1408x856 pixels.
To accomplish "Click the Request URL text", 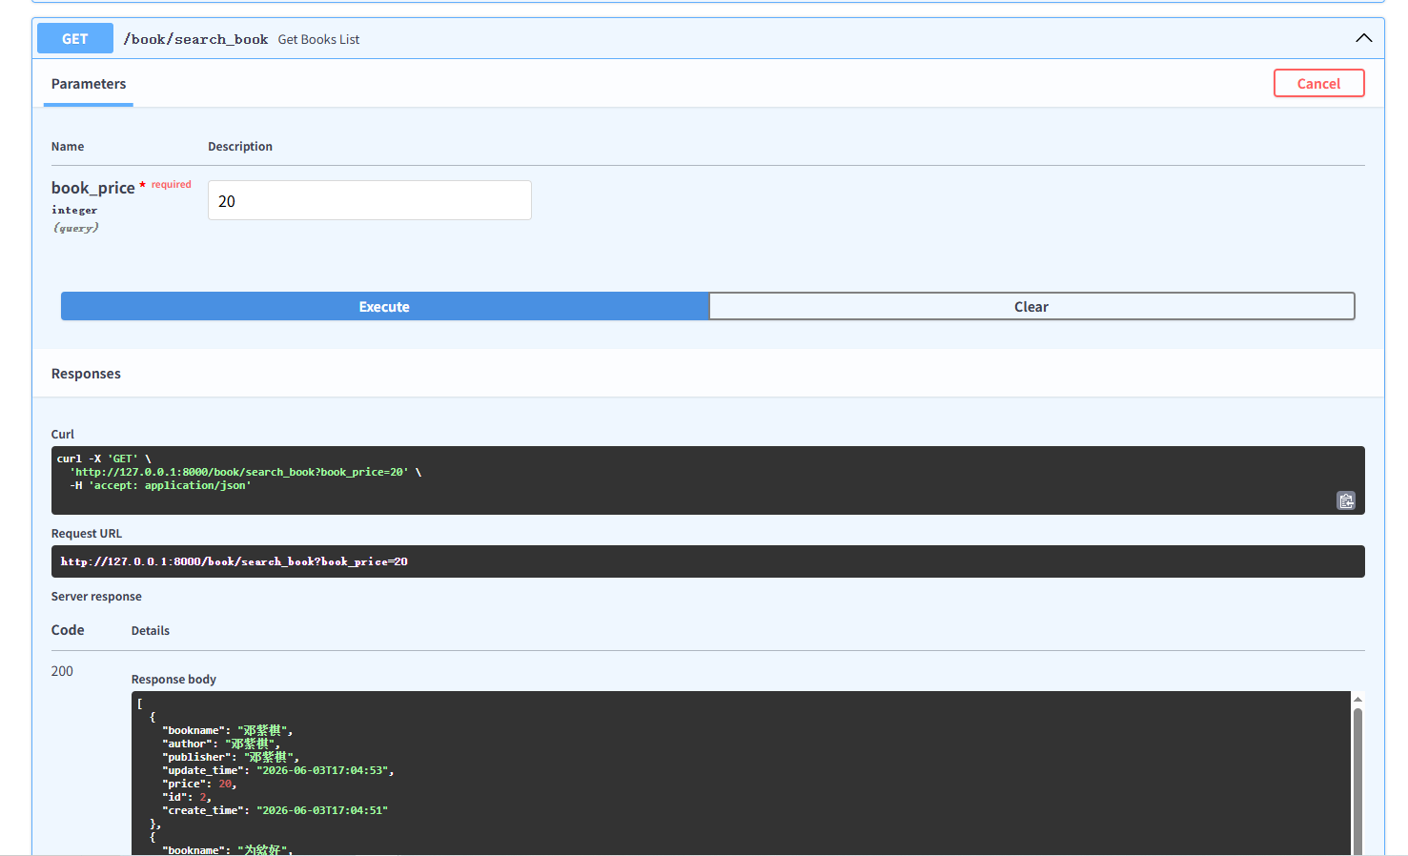I will (234, 561).
